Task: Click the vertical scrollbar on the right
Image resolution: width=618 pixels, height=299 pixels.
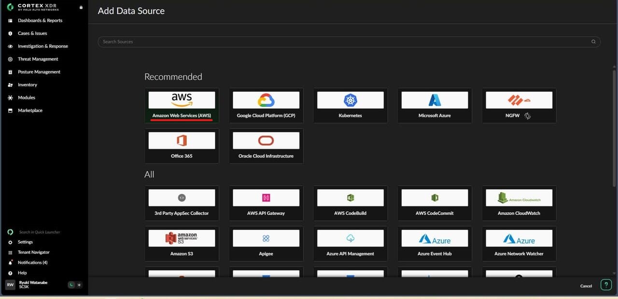Action: (614, 128)
